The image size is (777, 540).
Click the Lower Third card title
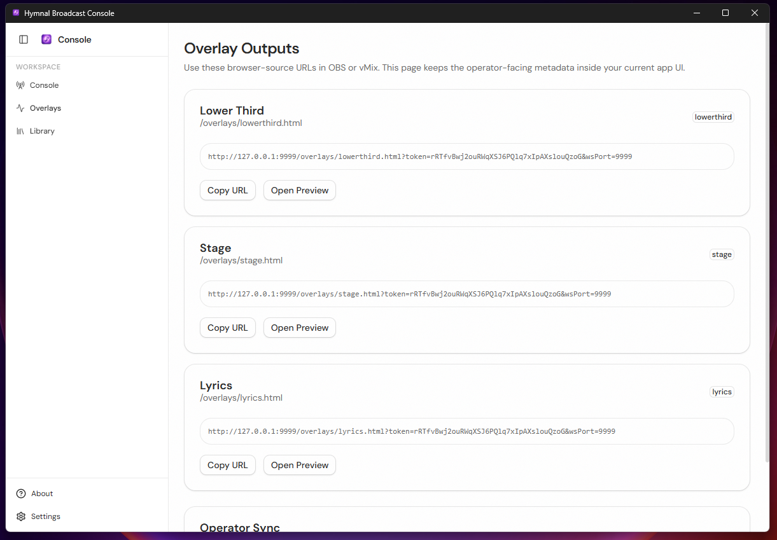[x=232, y=111]
